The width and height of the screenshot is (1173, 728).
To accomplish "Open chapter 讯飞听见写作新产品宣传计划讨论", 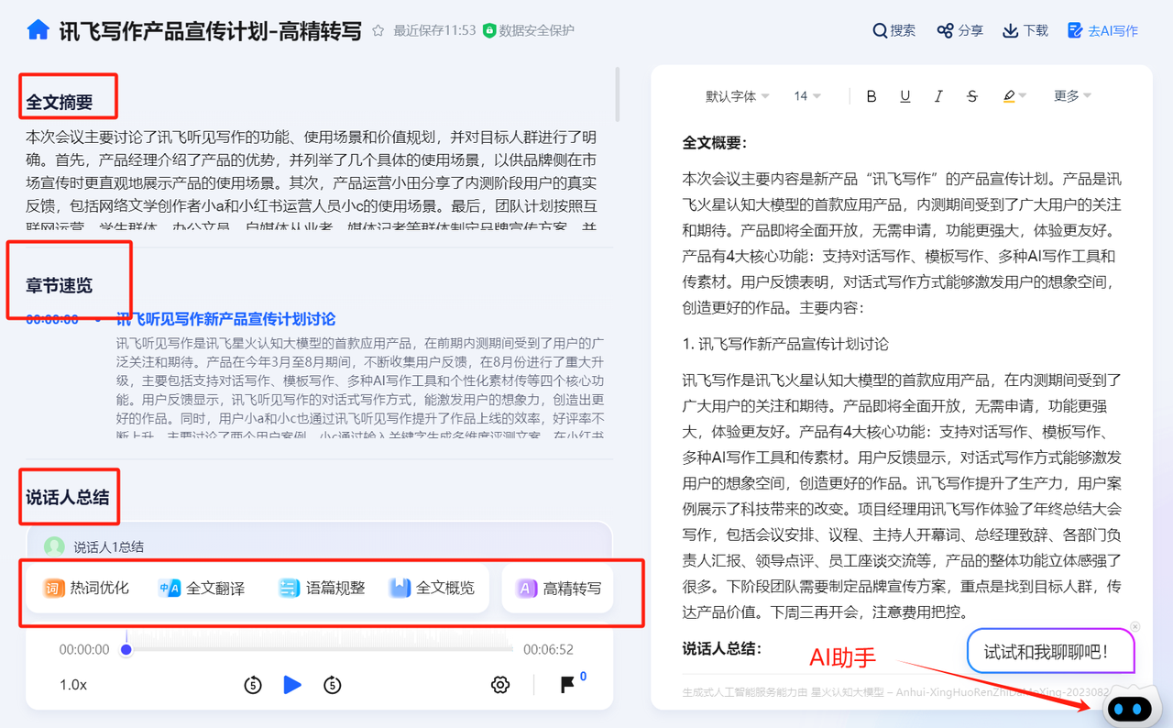I will (x=225, y=319).
